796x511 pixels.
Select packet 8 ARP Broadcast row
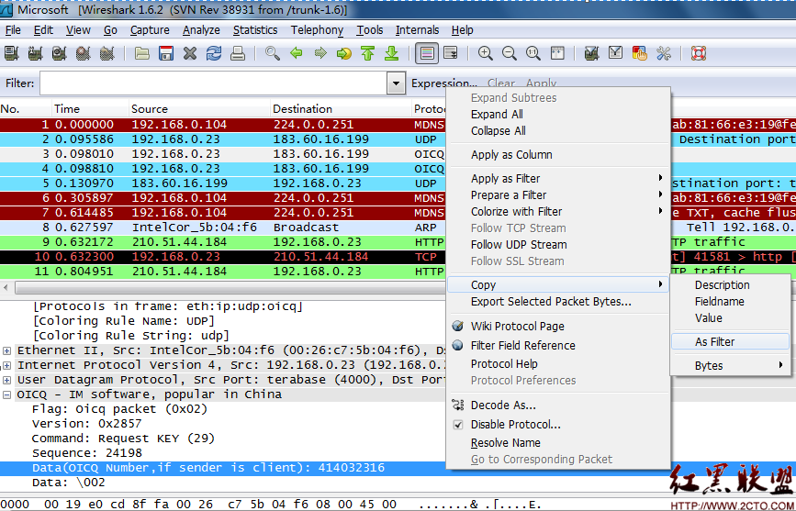[223, 228]
